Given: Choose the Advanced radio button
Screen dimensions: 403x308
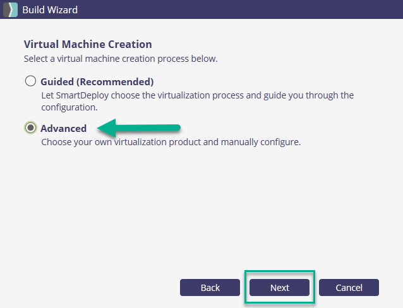Looking at the screenshot, I should coord(30,128).
